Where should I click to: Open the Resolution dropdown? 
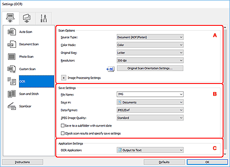point(150,60)
